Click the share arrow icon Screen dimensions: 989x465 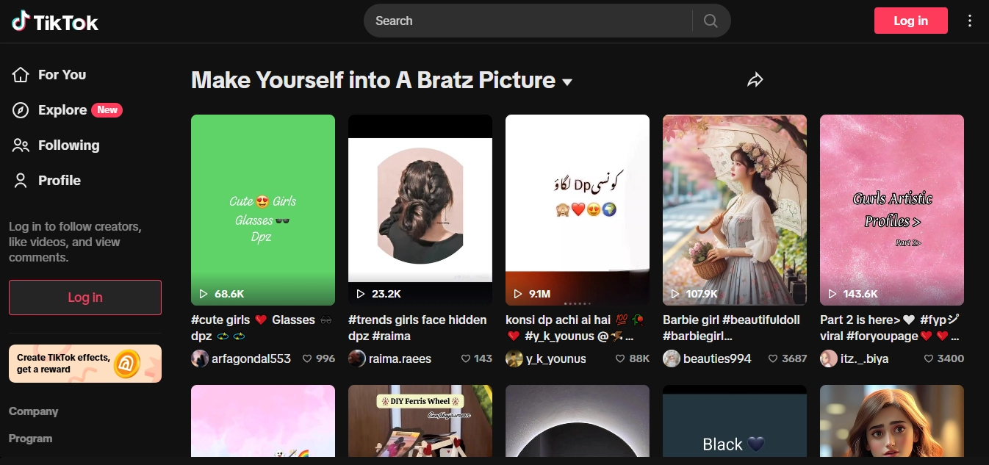tap(755, 80)
